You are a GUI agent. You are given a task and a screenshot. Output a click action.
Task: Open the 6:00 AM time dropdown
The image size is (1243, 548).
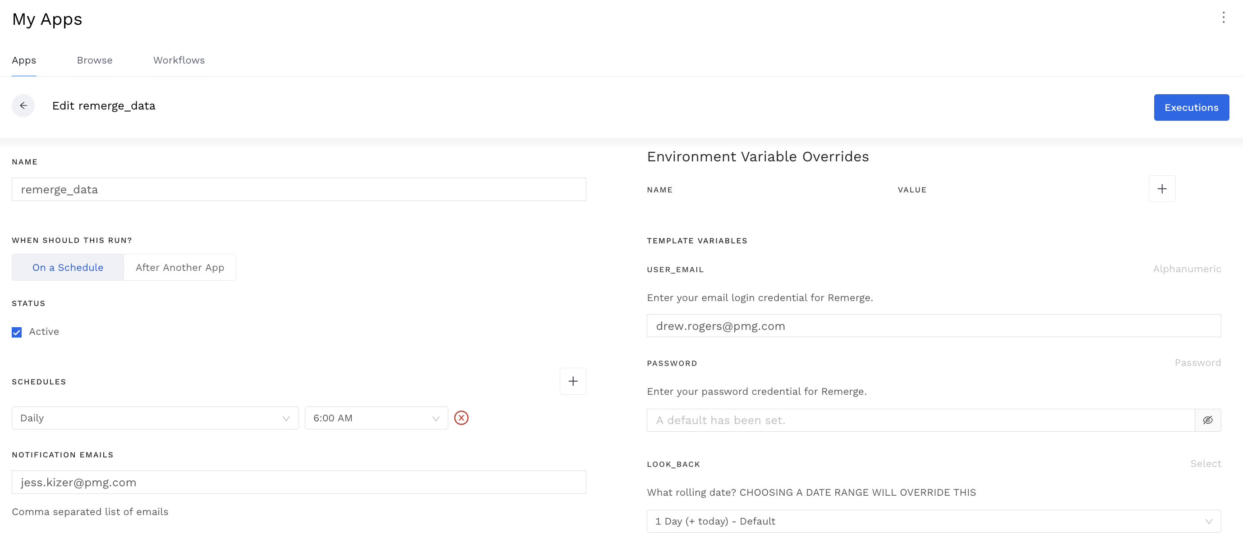pyautogui.click(x=376, y=418)
